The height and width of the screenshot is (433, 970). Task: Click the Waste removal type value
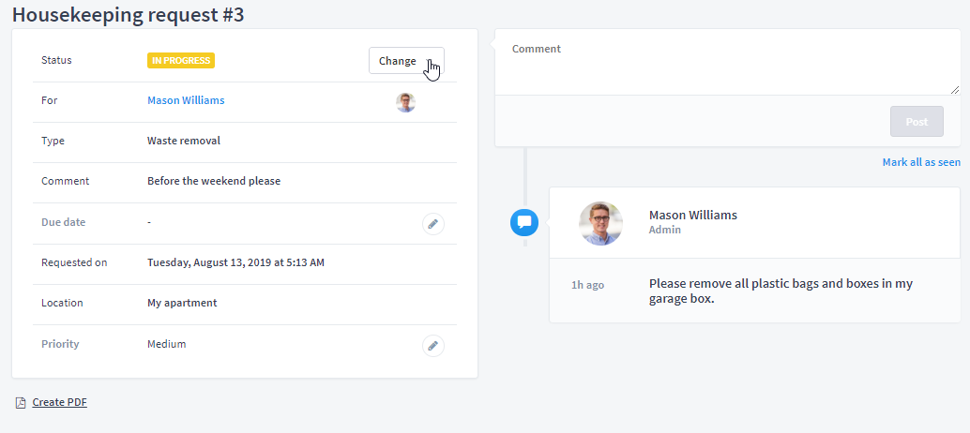[x=184, y=141]
